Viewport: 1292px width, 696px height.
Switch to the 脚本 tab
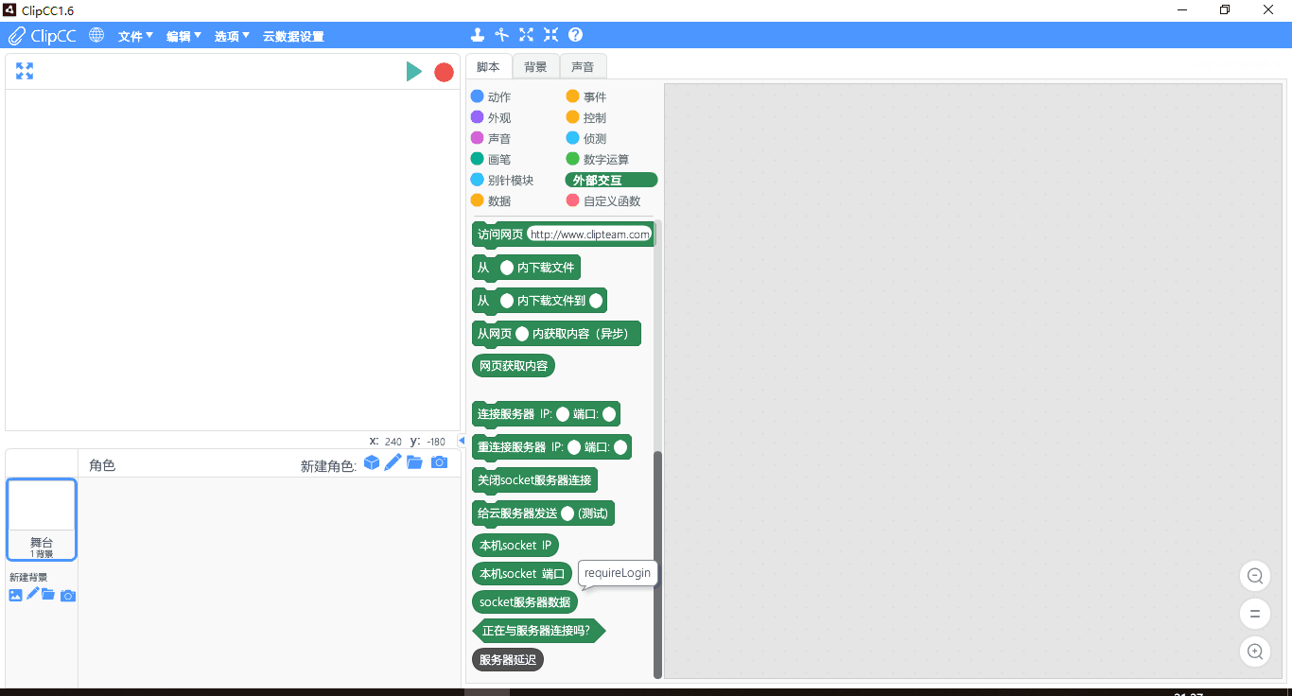click(488, 66)
